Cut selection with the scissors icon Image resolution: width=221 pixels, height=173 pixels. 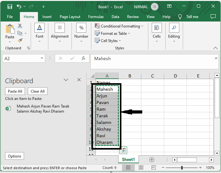tap(20, 26)
